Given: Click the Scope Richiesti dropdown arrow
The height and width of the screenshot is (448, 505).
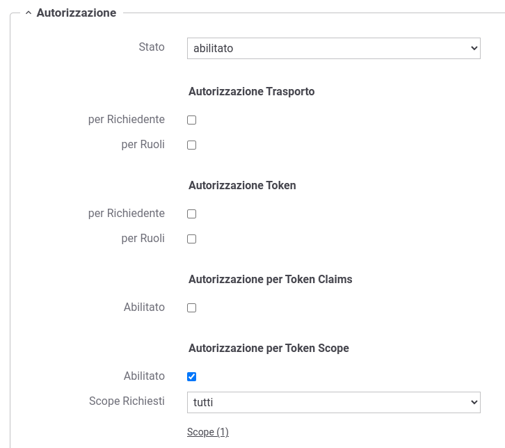Looking at the screenshot, I should 474,402.
